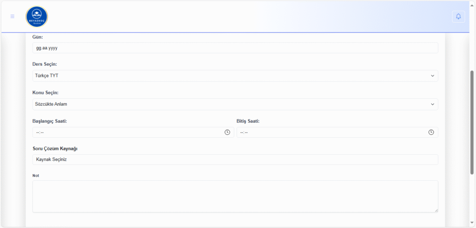Open the notification bell
476x228 pixels.
(458, 17)
